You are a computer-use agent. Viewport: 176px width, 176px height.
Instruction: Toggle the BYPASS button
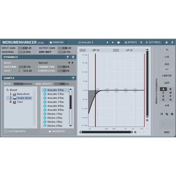131,42
